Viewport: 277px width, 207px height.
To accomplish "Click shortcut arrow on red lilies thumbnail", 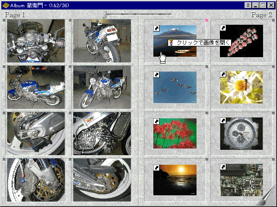I will click(x=156, y=121).
